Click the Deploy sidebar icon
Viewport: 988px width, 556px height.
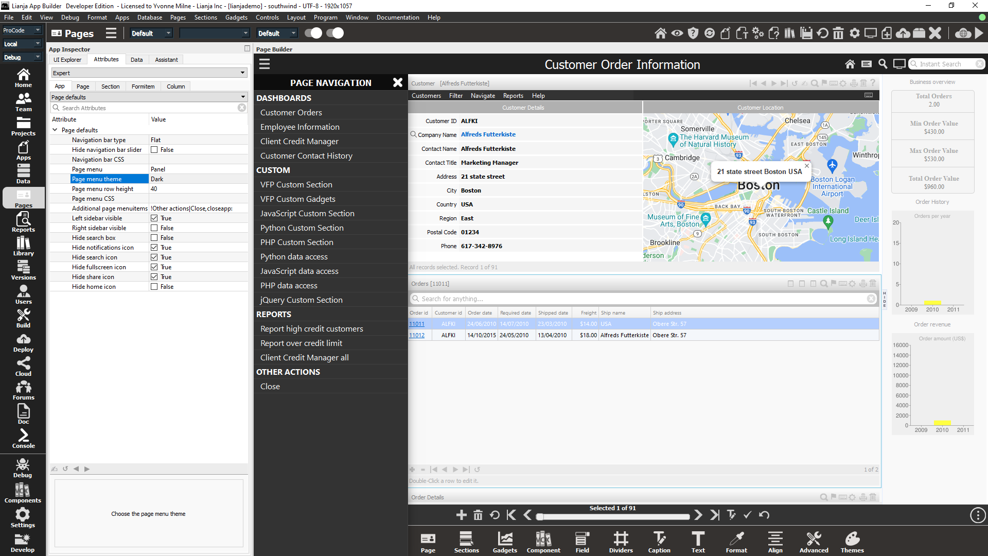pos(23,342)
